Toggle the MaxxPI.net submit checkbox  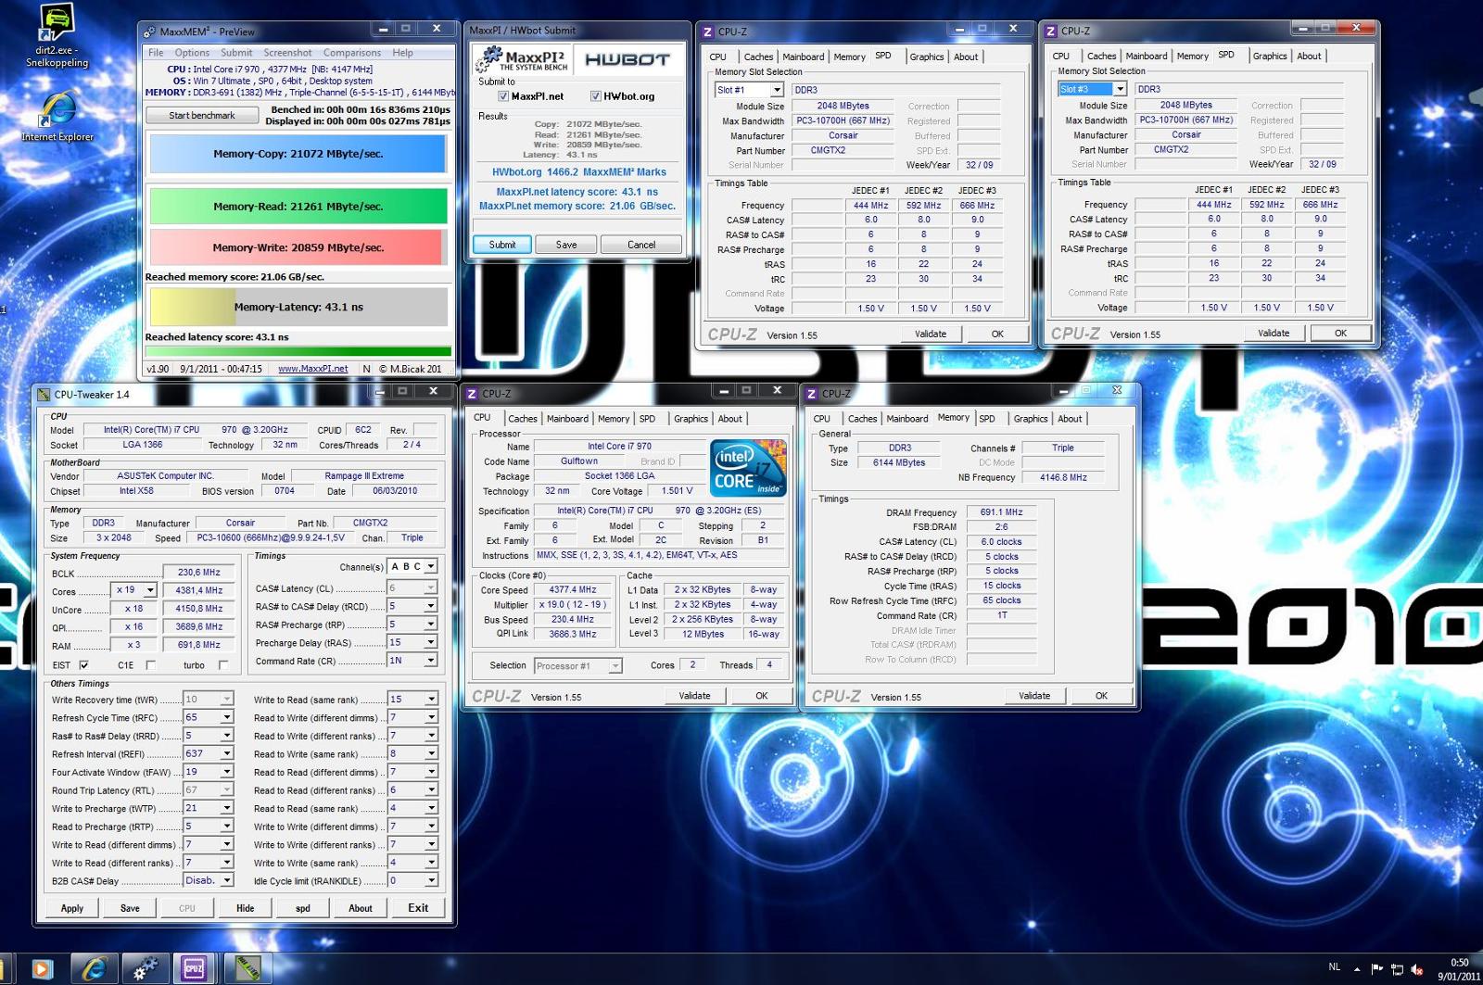pos(503,96)
